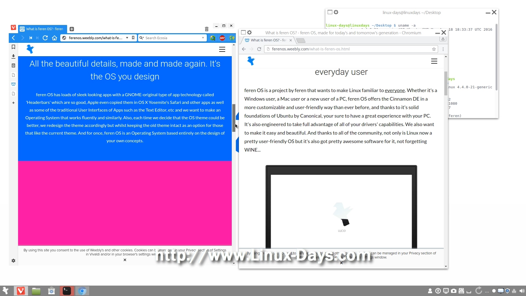This screenshot has width=526, height=296.
Task: Open Vivaldi settings gear in the sidebar
Action: (x=13, y=261)
